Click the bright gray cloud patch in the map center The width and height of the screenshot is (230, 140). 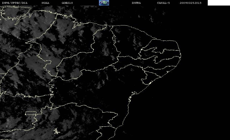click(75, 73)
